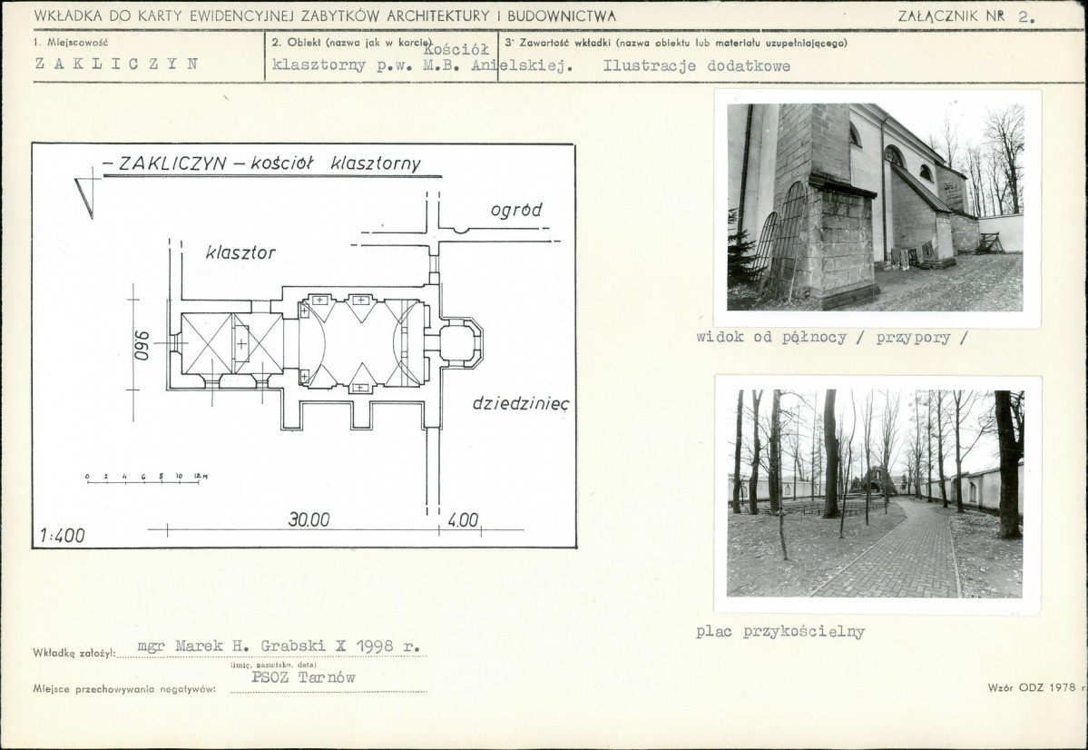The height and width of the screenshot is (750, 1088).
Task: Click the caption 'widok od północy / przypory /'
Action: 831,338
